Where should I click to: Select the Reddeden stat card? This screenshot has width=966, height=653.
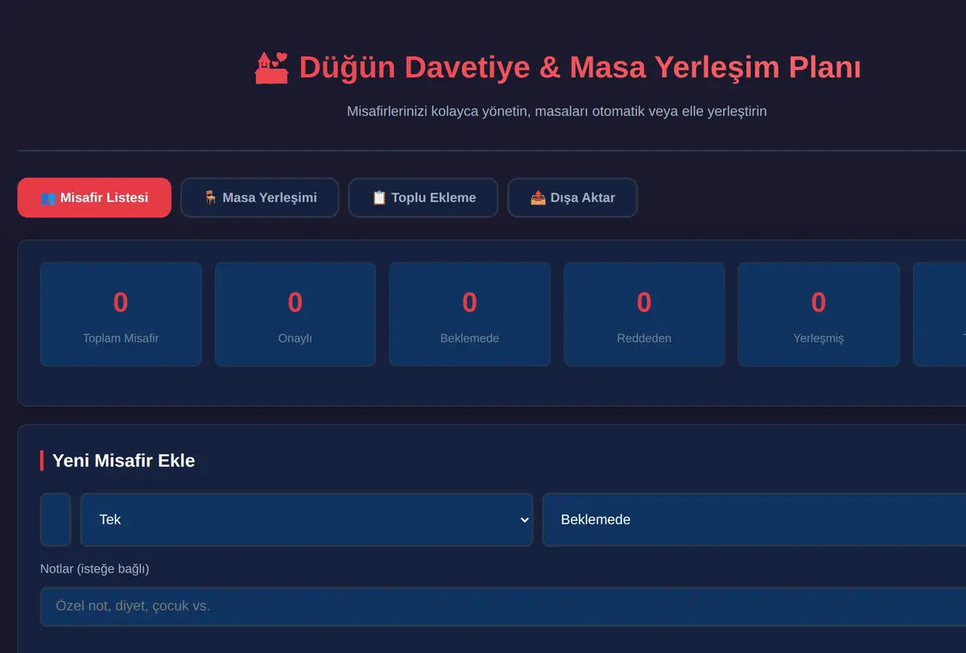click(x=644, y=314)
